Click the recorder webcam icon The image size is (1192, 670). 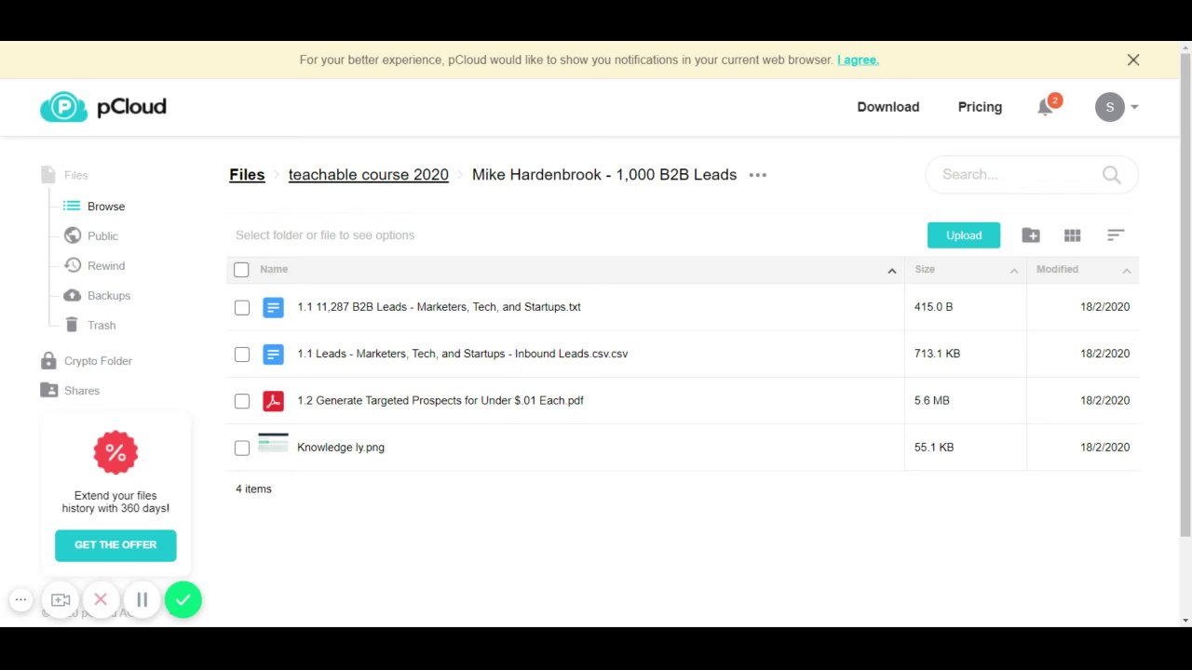pos(61,600)
